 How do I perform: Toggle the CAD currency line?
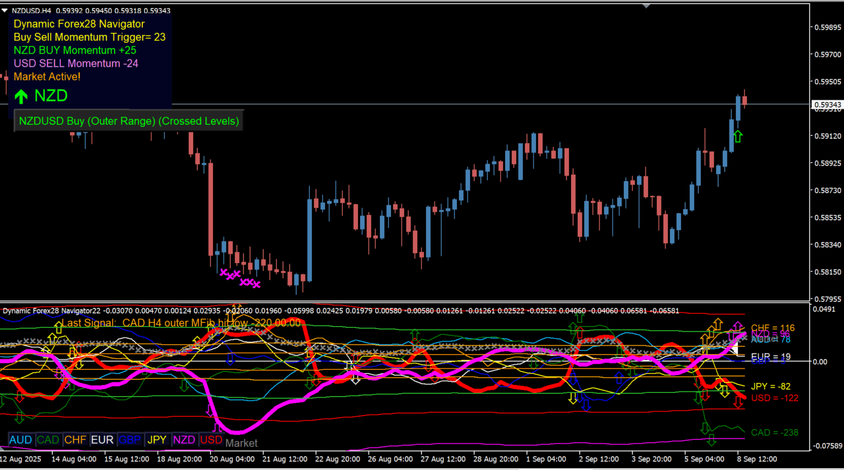pos(47,440)
